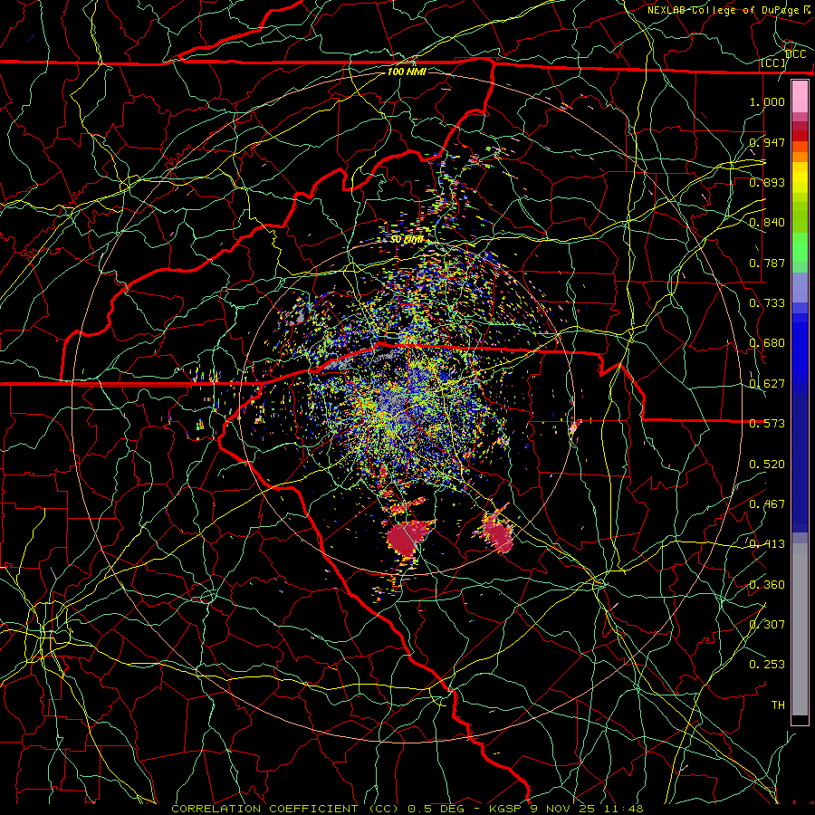The image size is (815, 815).
Task: Click the 0.840 scale value
Action: tap(767, 223)
